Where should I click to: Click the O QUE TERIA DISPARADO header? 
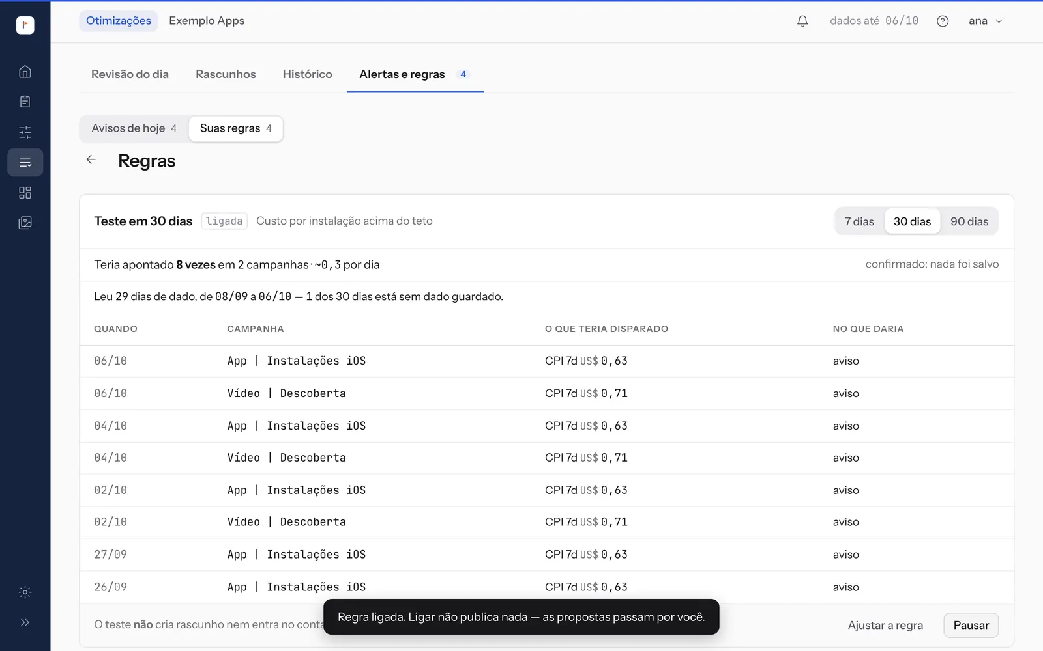click(x=606, y=329)
